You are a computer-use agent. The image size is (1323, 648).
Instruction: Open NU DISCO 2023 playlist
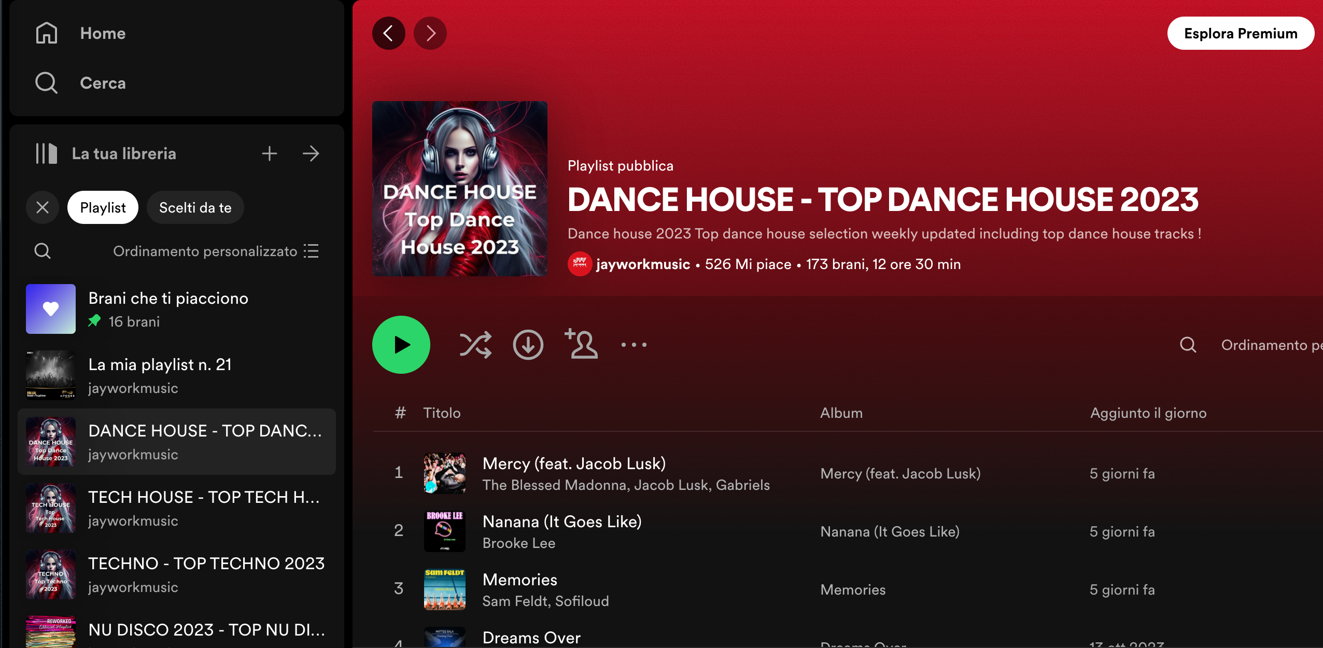coord(177,628)
